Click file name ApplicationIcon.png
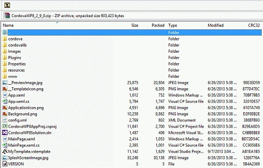263x168 pixels. [x=26, y=108]
